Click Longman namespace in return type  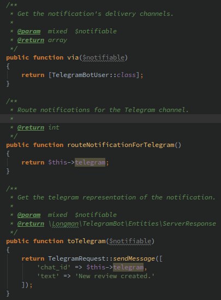(x=65, y=223)
